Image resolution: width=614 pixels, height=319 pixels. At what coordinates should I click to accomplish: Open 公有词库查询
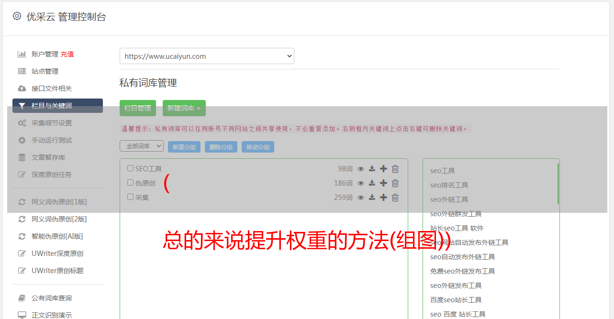coord(52,298)
